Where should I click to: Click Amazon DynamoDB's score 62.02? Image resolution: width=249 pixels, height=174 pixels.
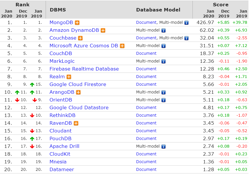207,30
